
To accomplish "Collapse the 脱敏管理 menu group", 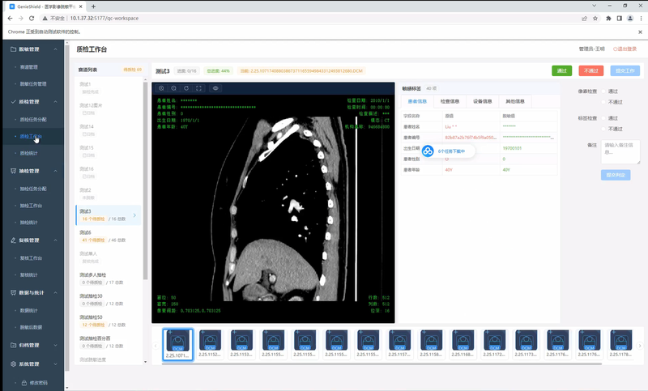I will tap(55, 49).
